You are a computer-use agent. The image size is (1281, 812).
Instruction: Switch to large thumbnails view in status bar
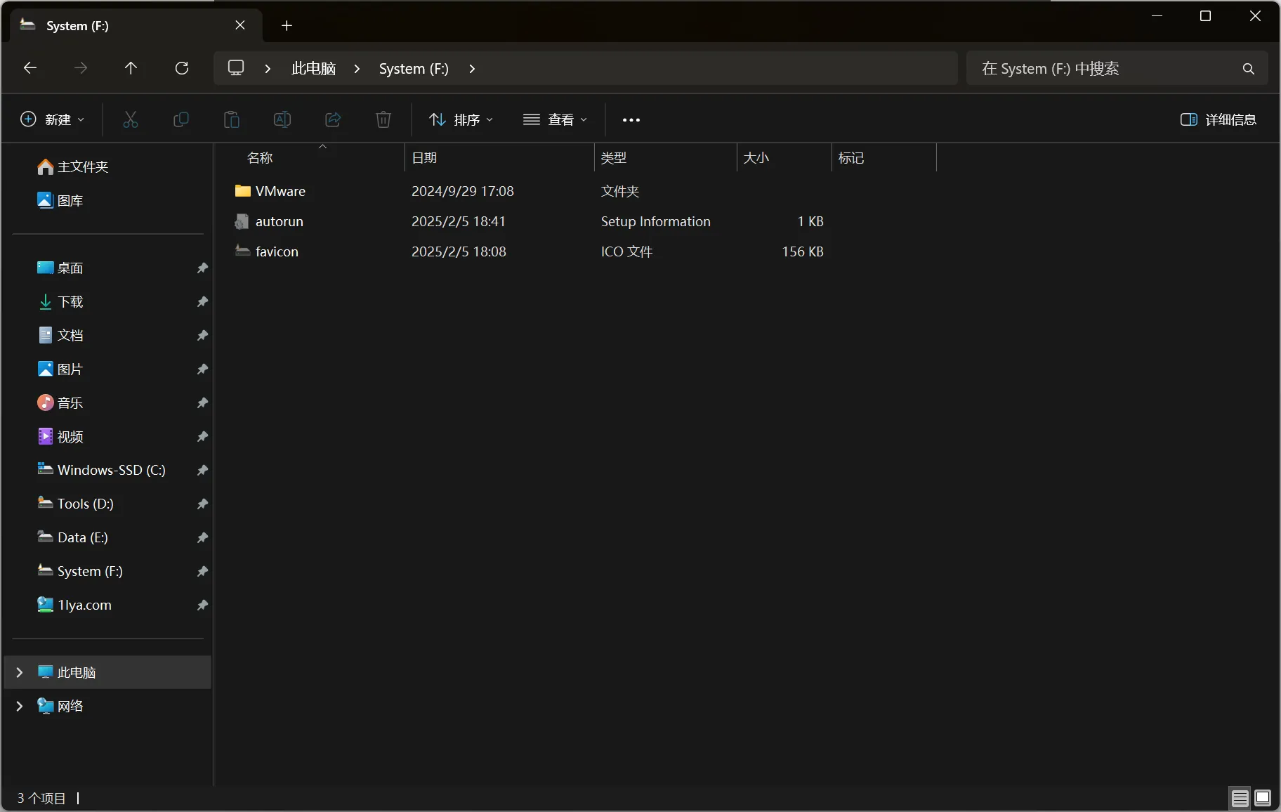click(1263, 798)
